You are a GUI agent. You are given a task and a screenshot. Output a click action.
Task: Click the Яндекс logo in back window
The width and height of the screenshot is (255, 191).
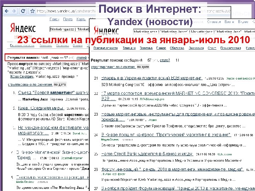(x=23, y=28)
